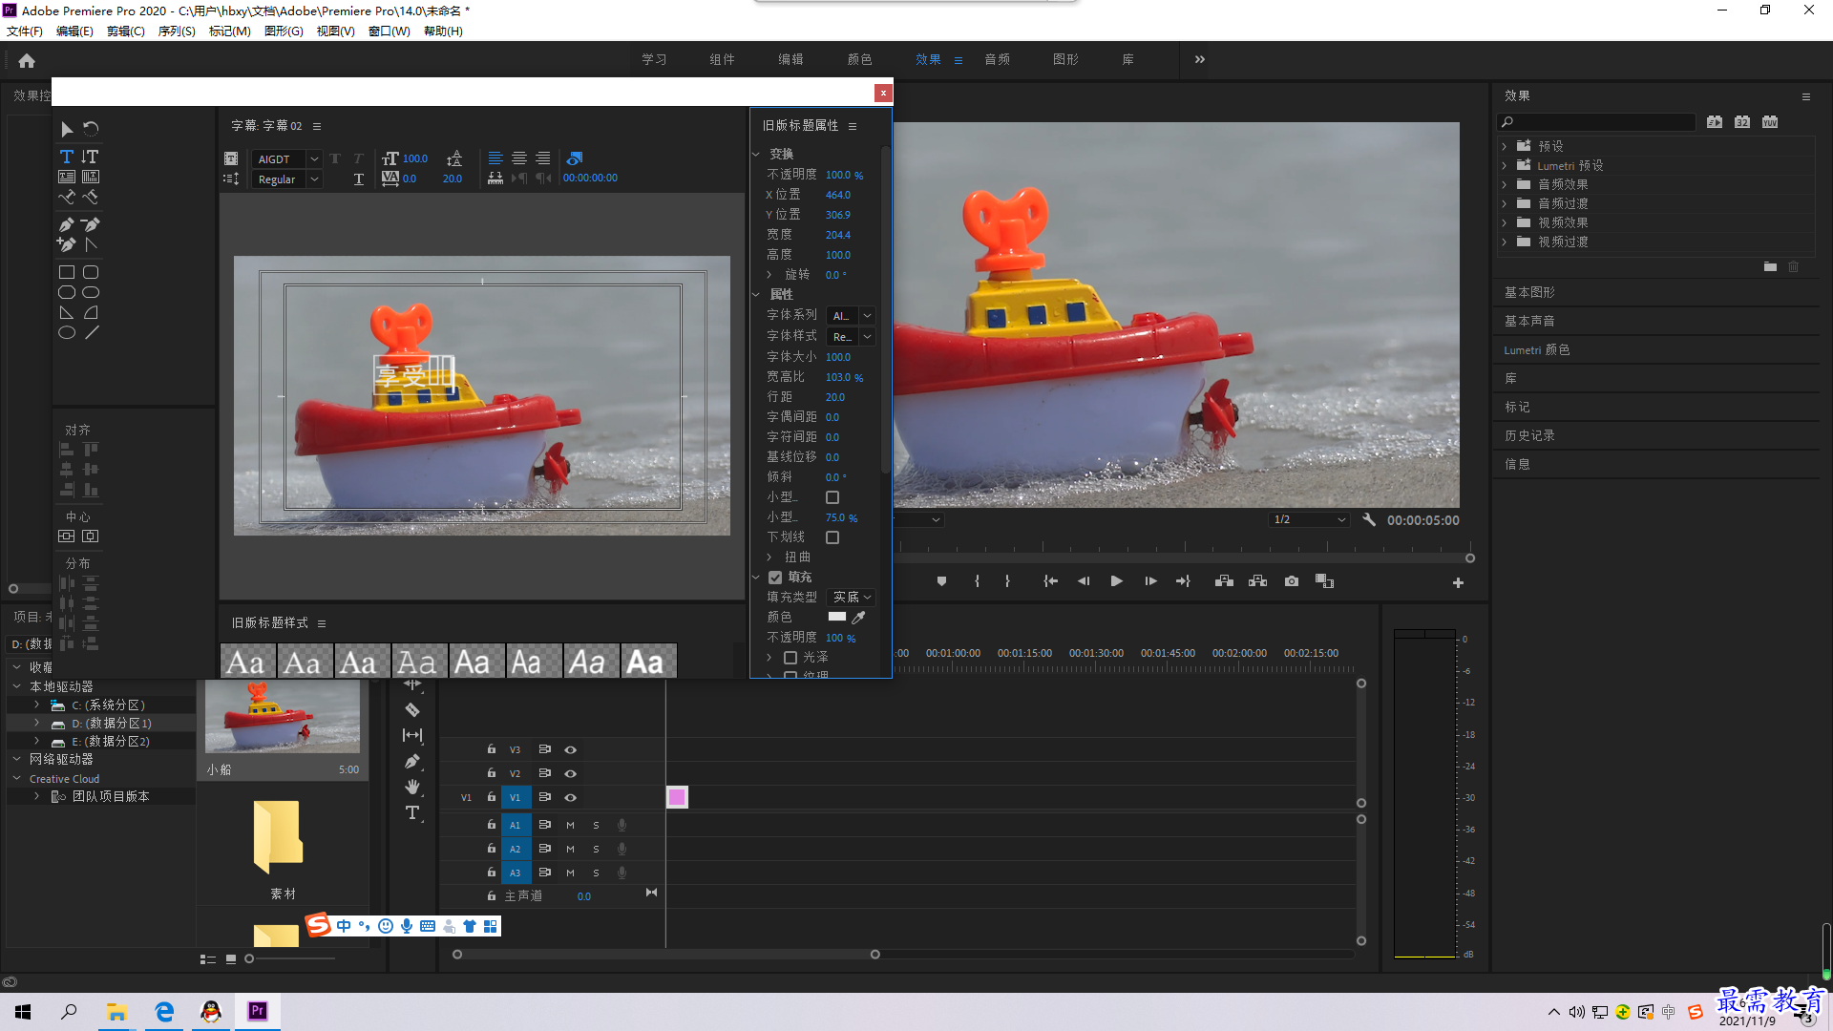The image size is (1833, 1031).
Task: Switch to the Color (颜色) workspace tab
Action: point(859,59)
